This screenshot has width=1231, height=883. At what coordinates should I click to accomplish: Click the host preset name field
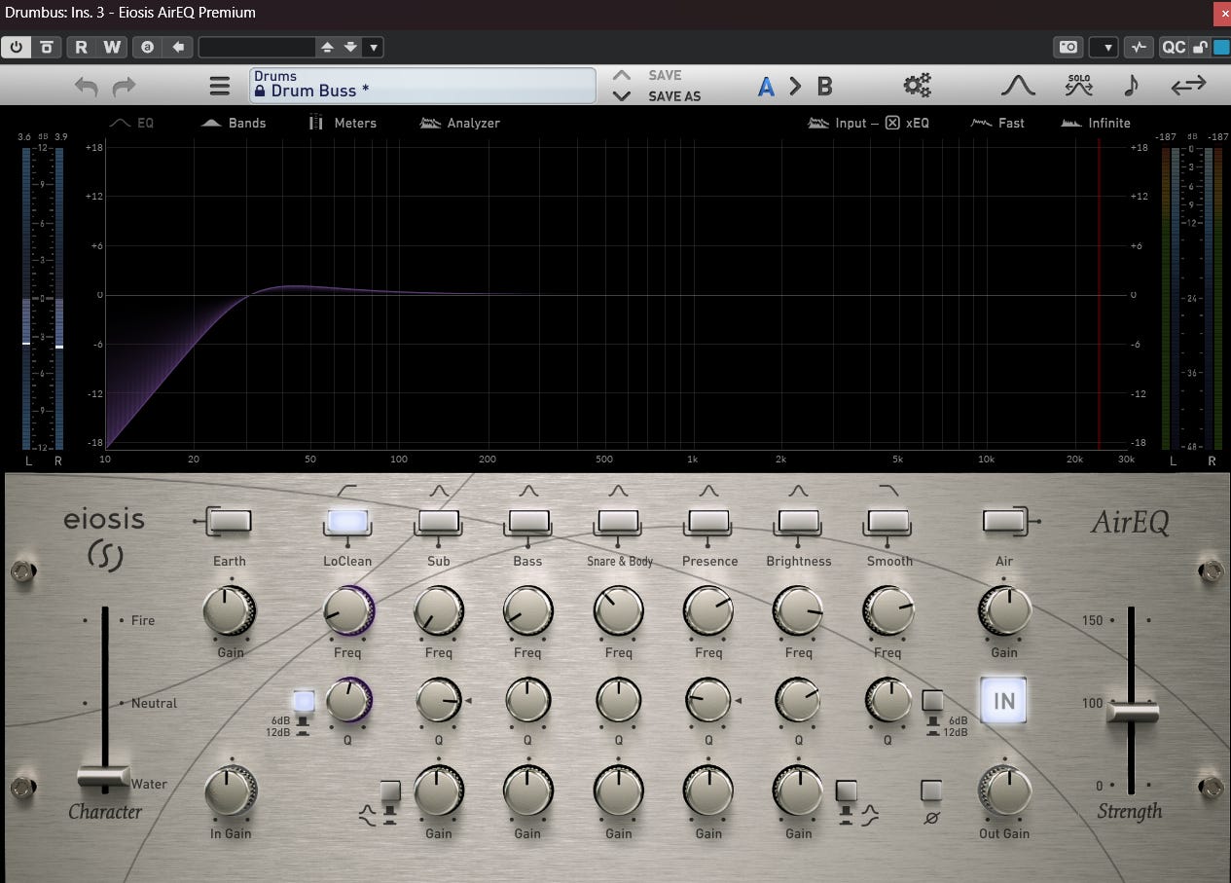click(x=257, y=47)
